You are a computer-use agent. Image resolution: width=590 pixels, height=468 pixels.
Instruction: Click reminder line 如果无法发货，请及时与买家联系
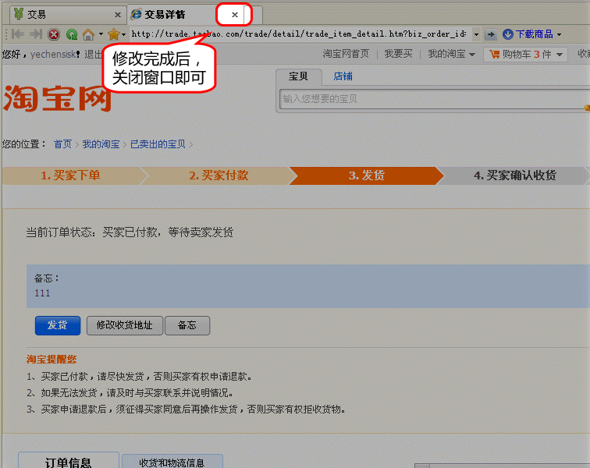(x=130, y=393)
